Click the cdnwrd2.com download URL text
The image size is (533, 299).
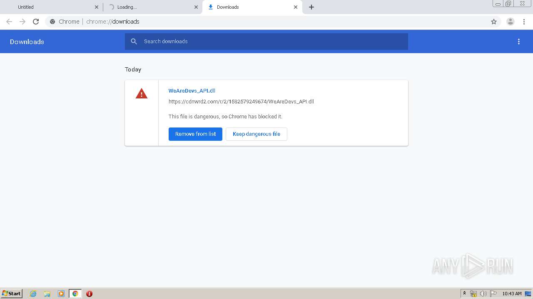241,101
